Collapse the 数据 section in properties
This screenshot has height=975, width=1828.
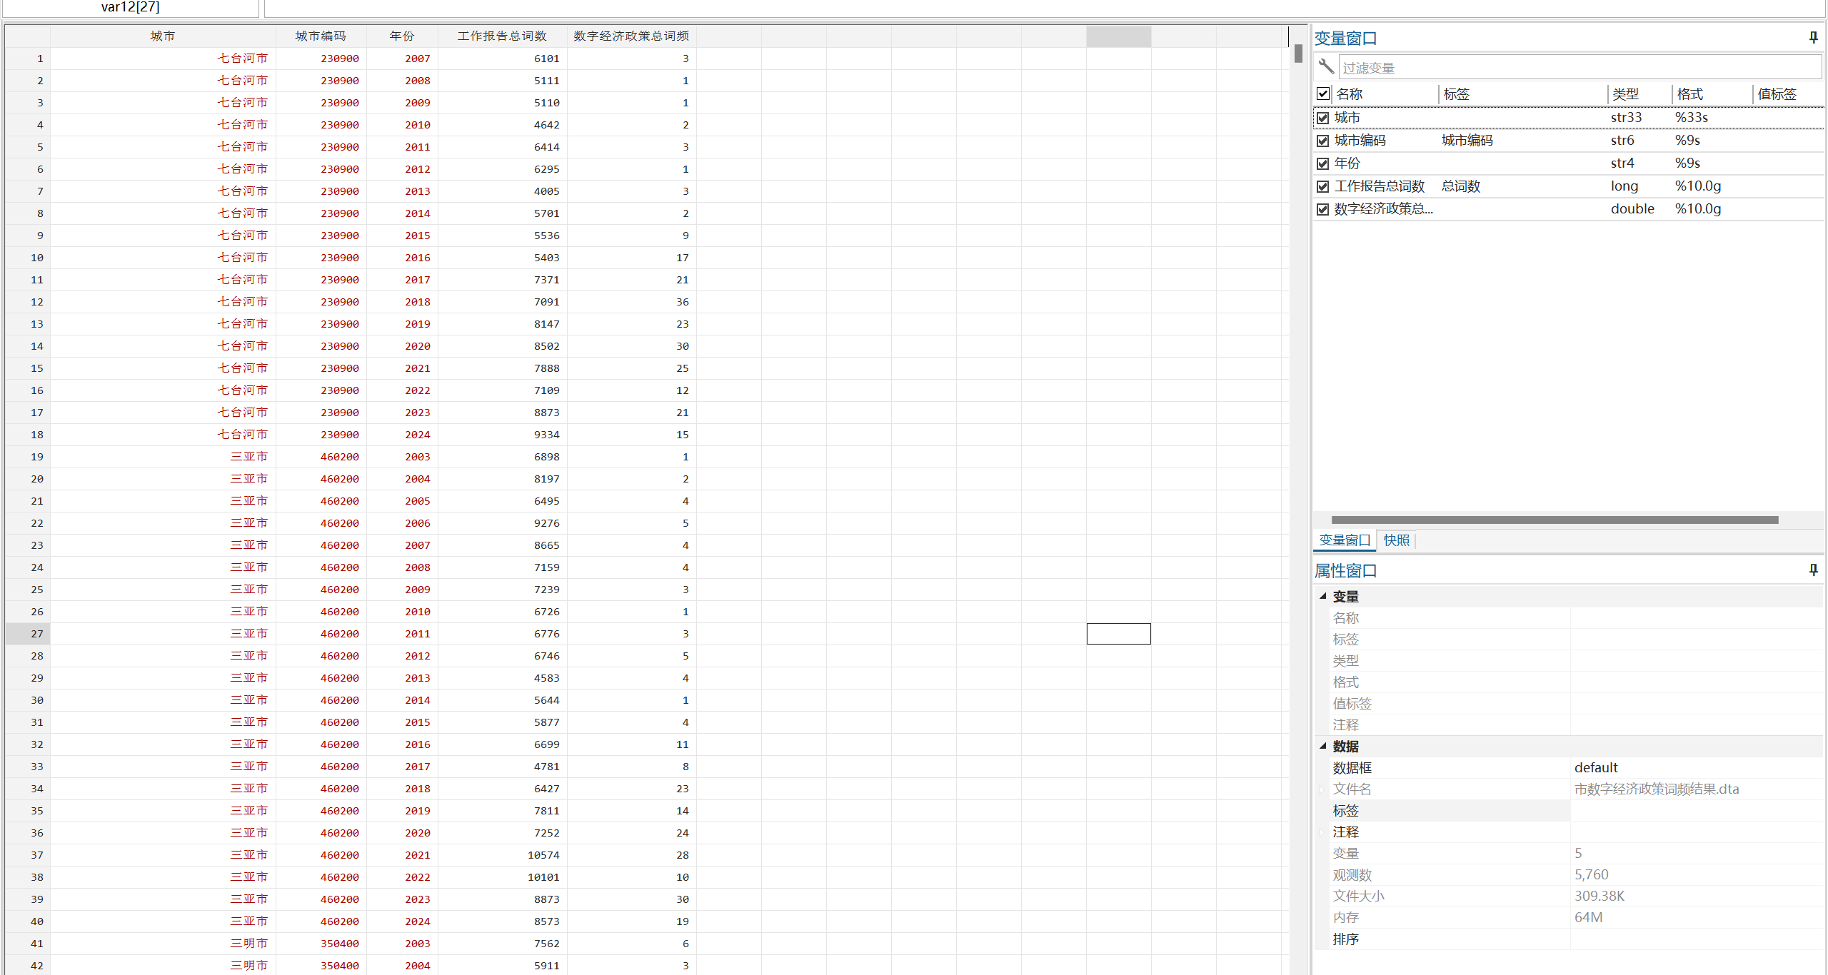click(x=1323, y=746)
